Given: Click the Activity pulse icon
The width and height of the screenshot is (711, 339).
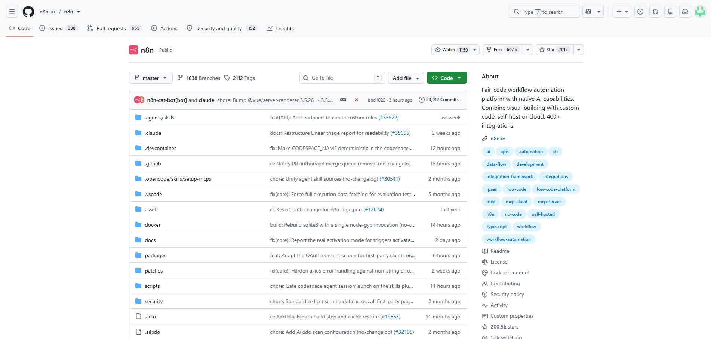Looking at the screenshot, I should 485,305.
